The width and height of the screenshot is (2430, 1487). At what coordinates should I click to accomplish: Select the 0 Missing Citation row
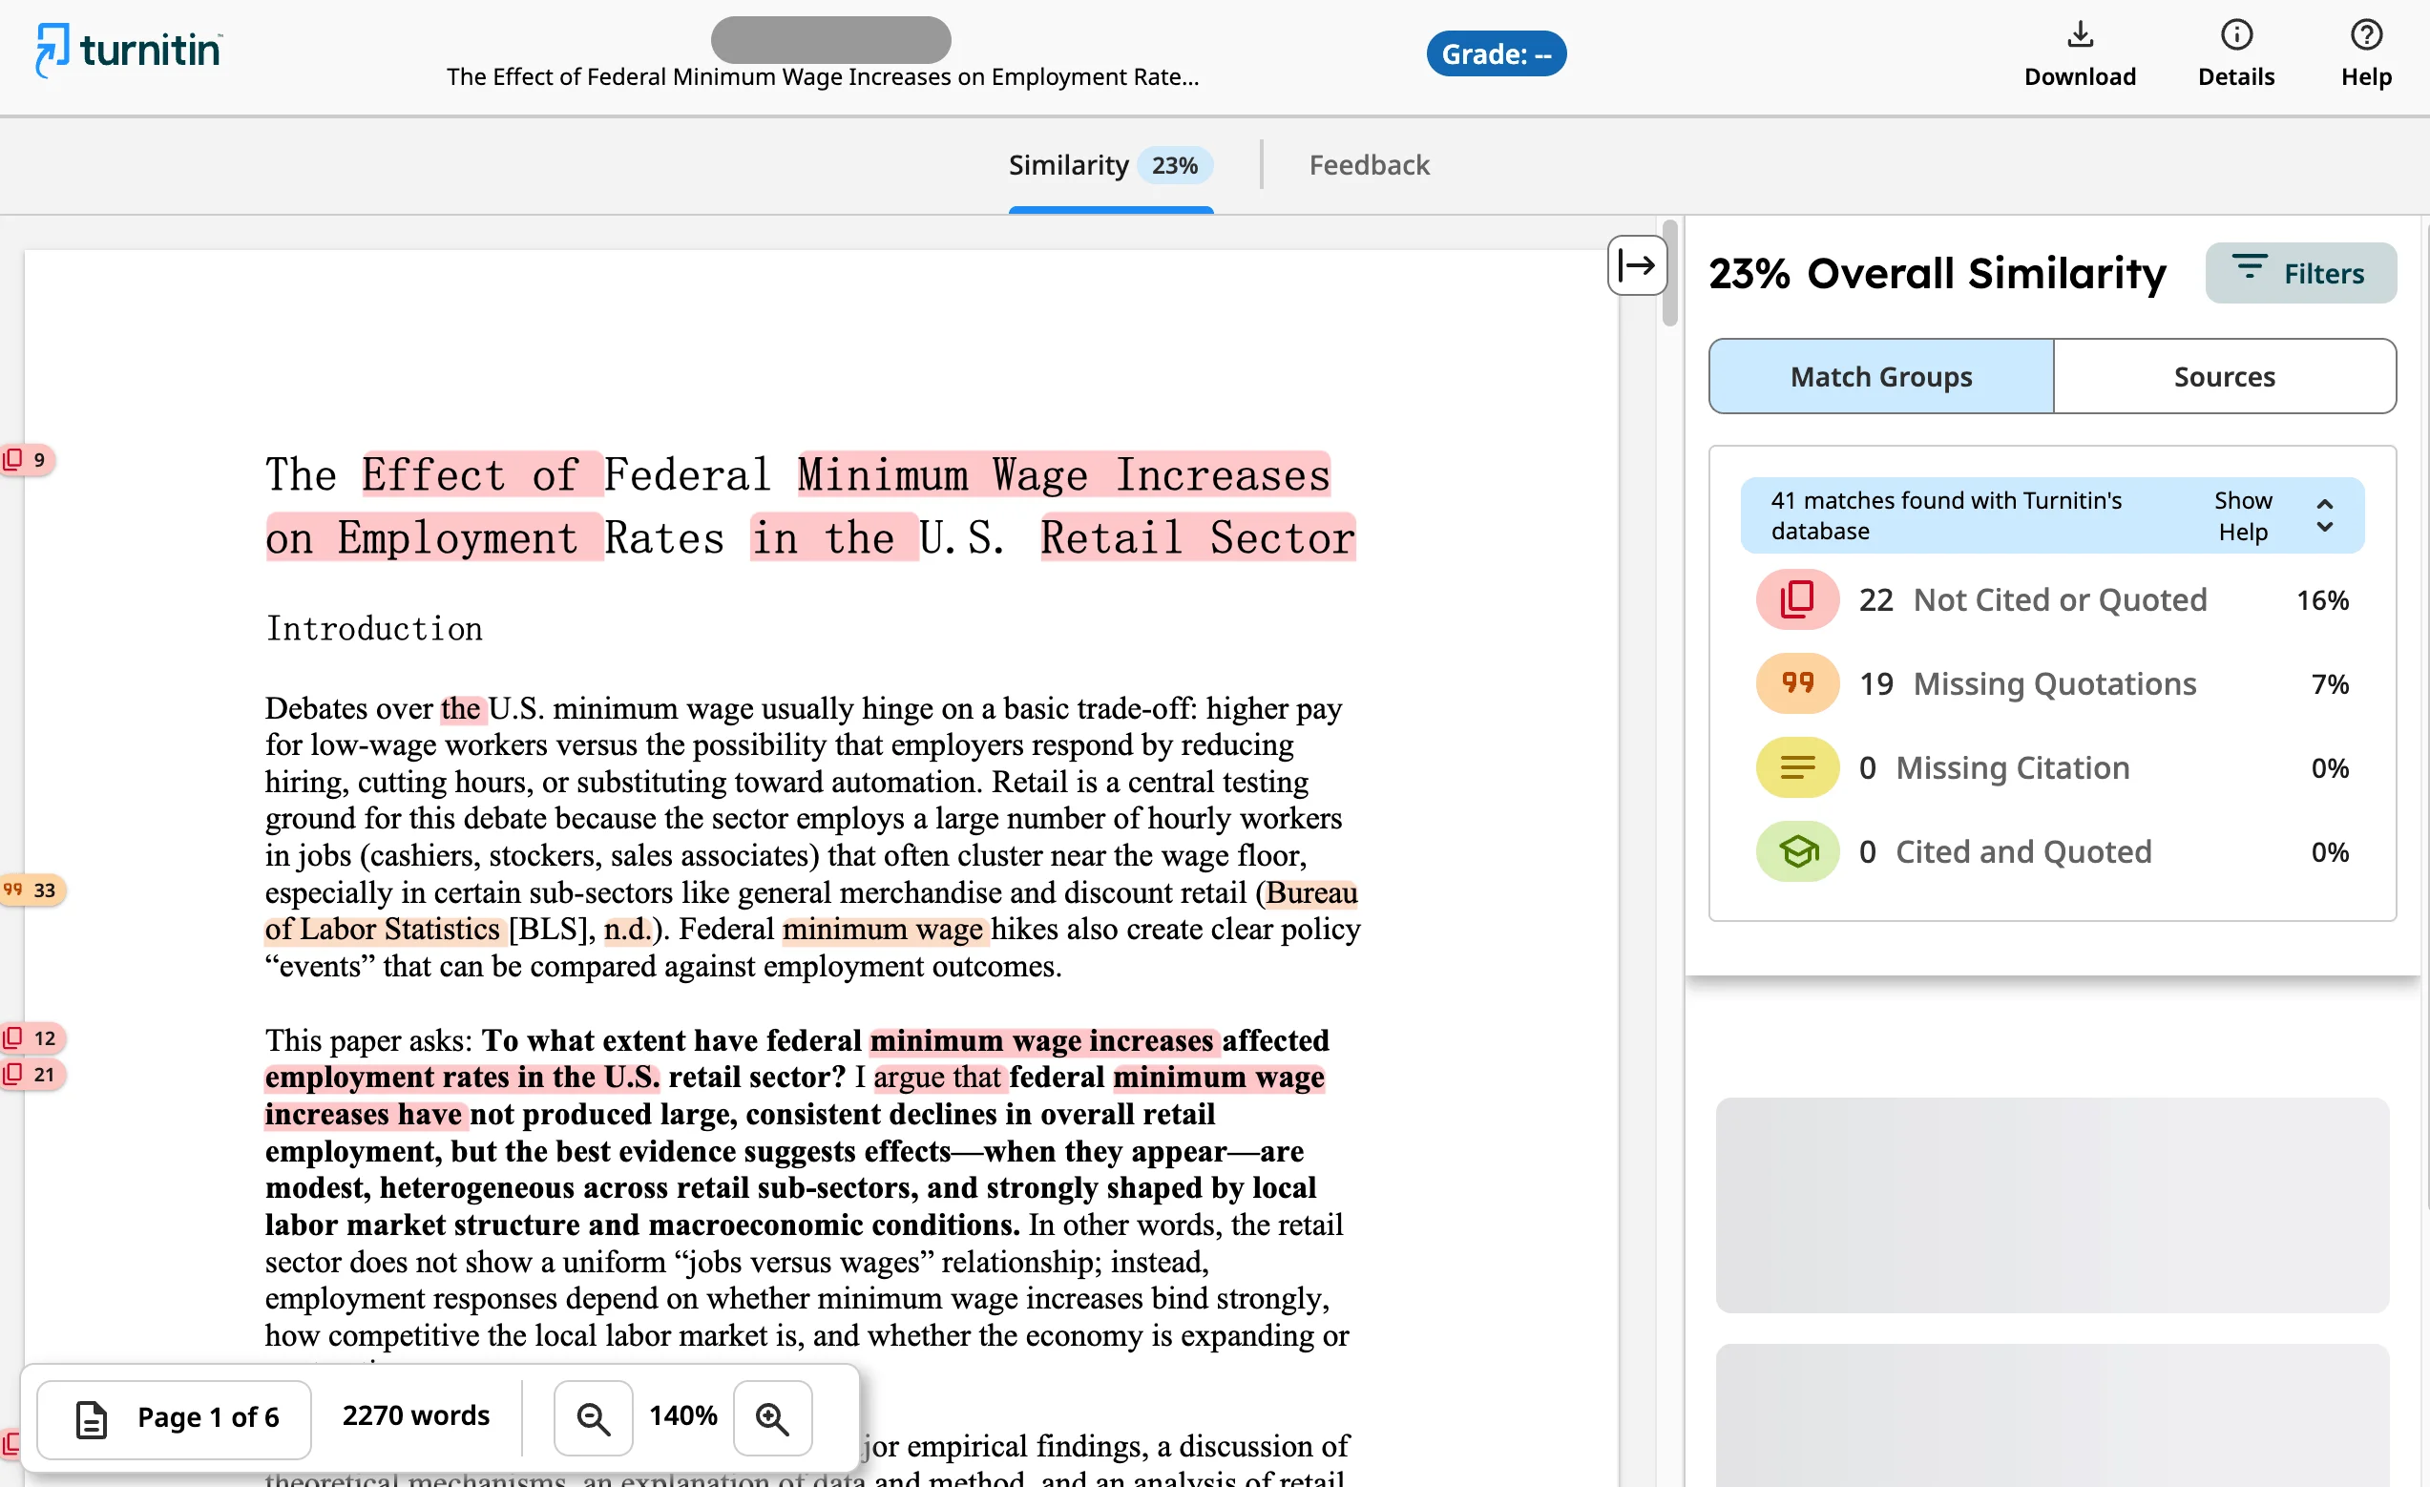(2052, 767)
